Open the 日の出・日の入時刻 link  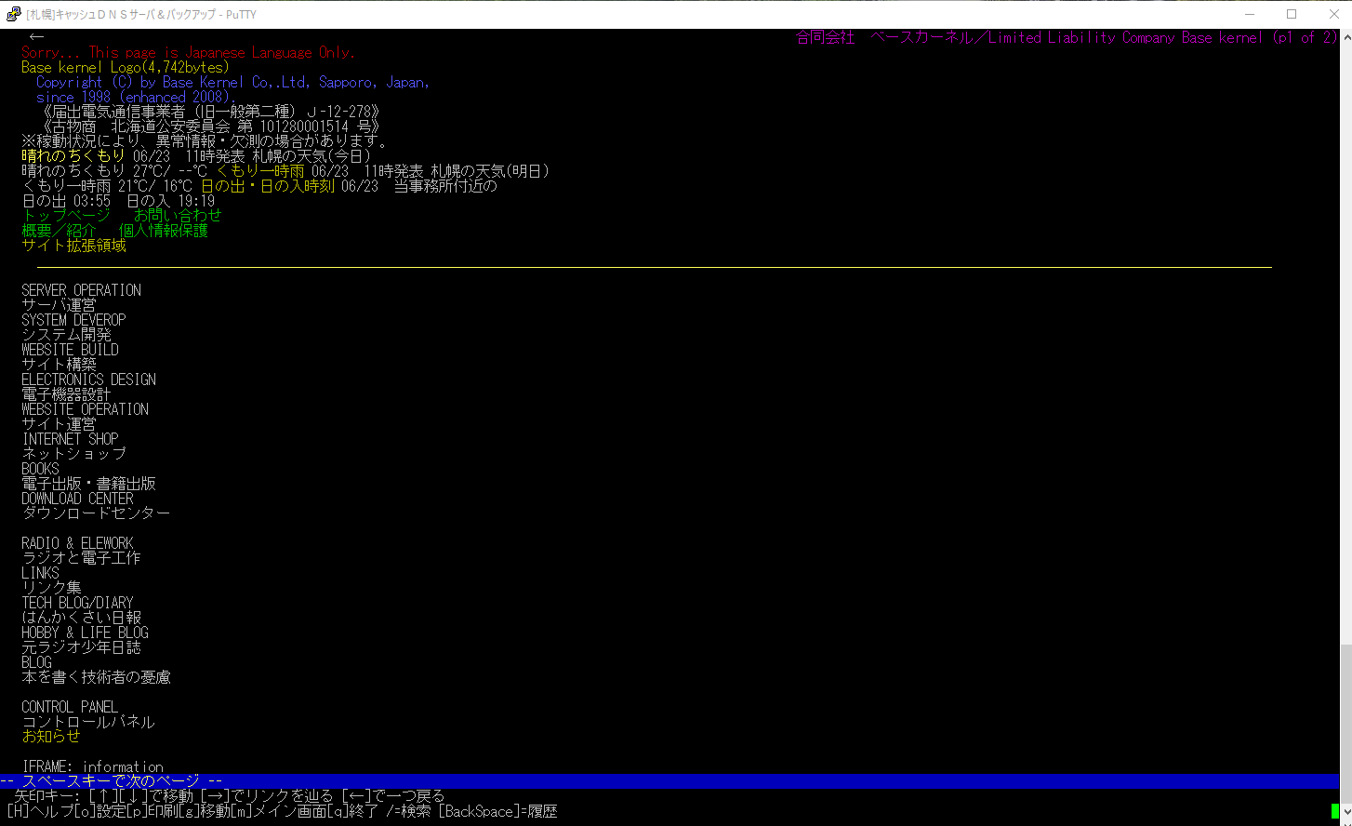click(267, 186)
